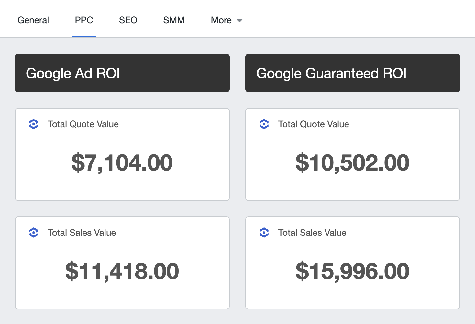
Task: Click the icon beside Google Ad Total Sales Value
Action: pos(34,233)
